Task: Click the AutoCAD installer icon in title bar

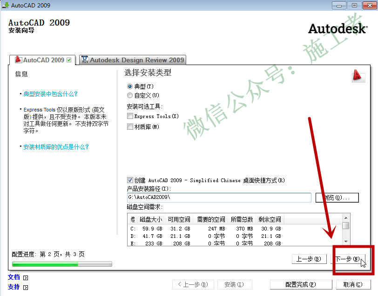Action: pyautogui.click(x=5, y=5)
